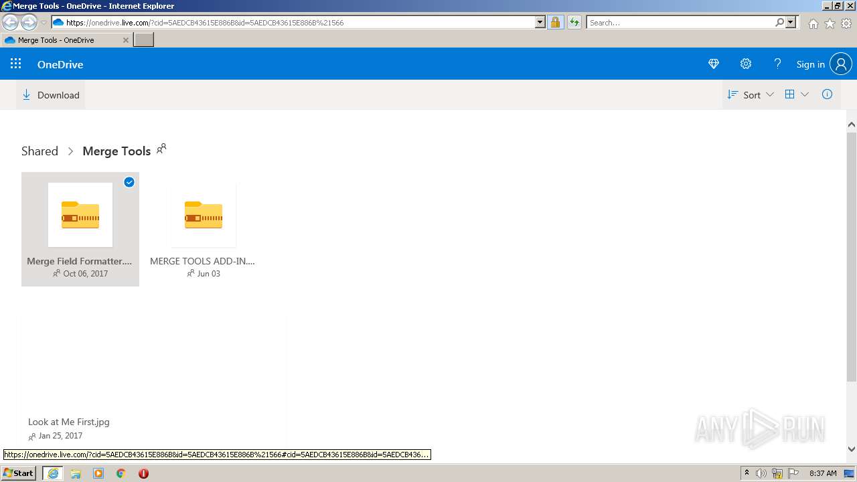Click Jun 03 date label

[208, 274]
